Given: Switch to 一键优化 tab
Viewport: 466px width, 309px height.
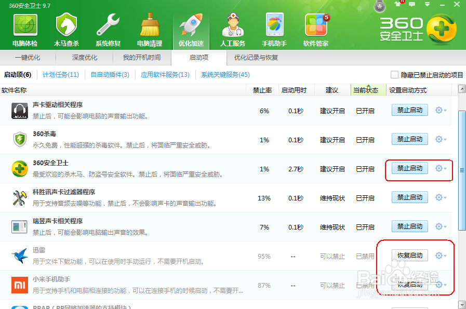Looking at the screenshot, I should pyautogui.click(x=28, y=58).
